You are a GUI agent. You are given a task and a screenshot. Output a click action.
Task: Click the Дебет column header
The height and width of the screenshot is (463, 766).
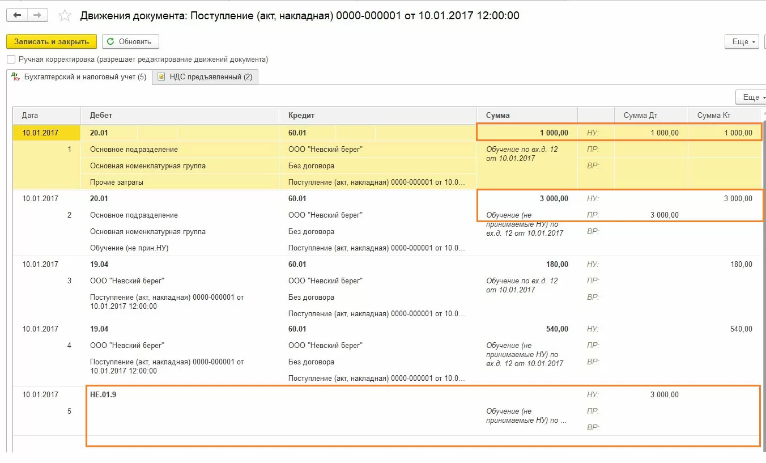180,115
